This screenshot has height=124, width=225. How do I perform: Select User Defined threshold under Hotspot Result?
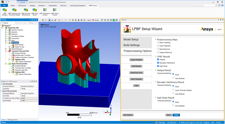click(173, 78)
